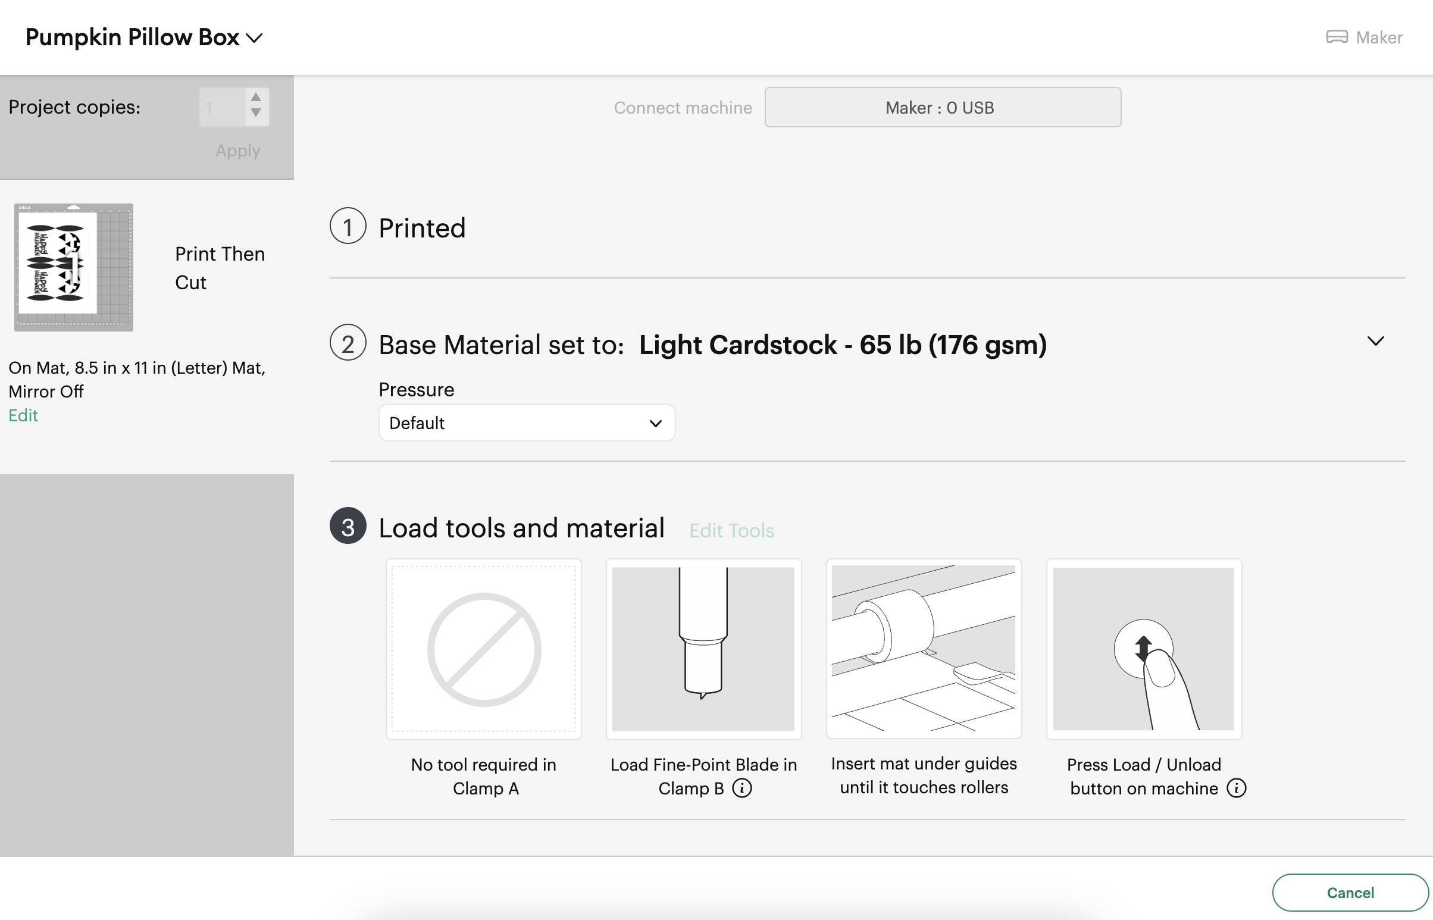The width and height of the screenshot is (1433, 920).
Task: Click the info icon next to Clamp B
Action: pos(742,788)
